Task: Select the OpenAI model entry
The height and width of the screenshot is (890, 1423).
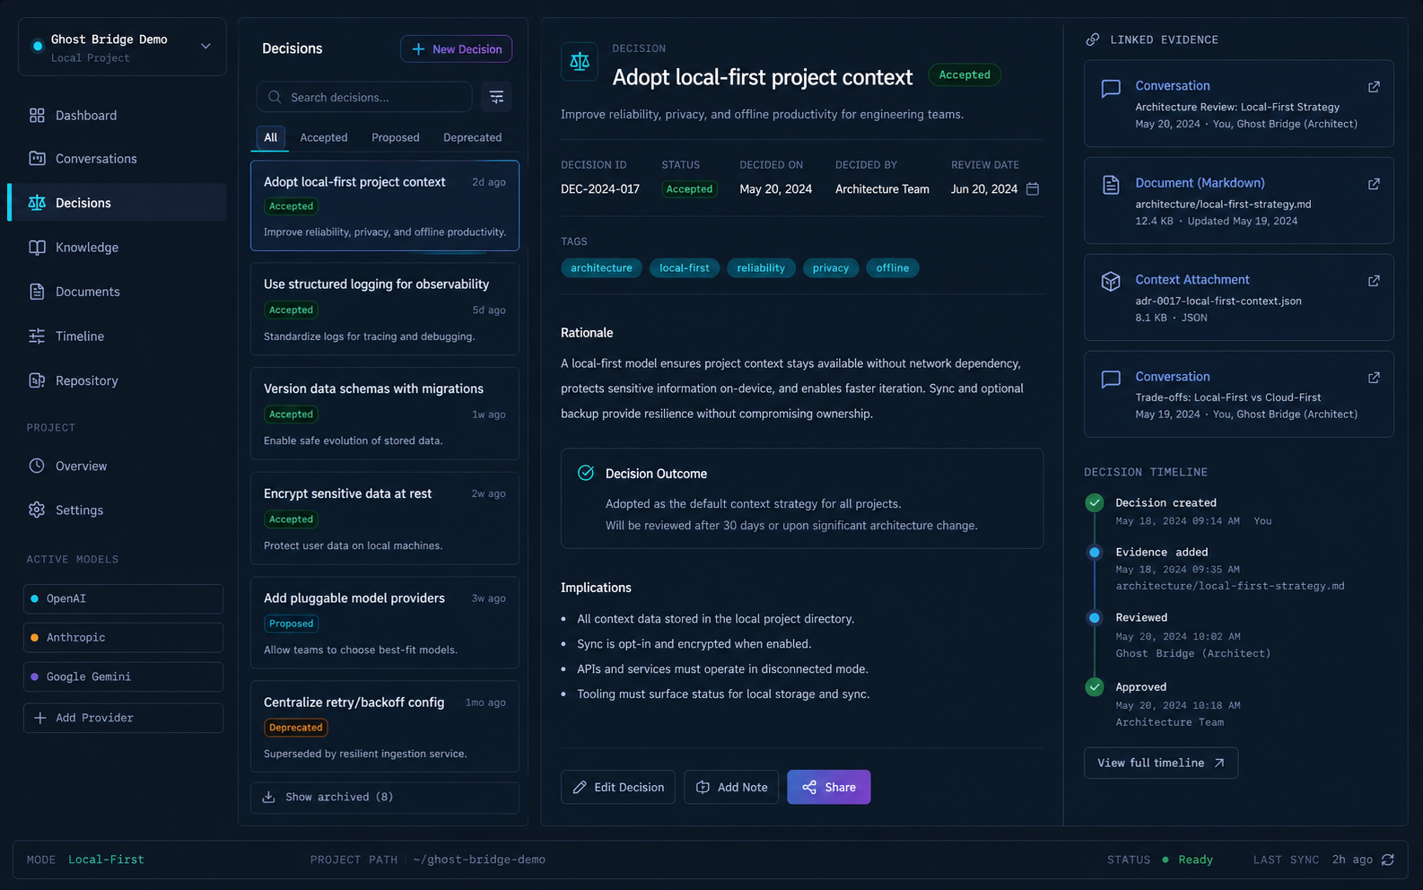Action: [123, 598]
